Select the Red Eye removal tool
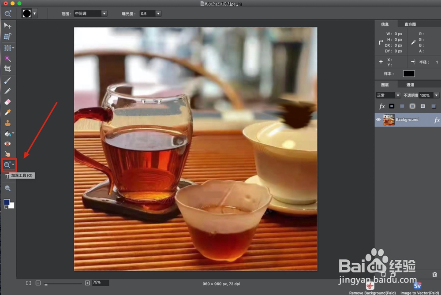The width and height of the screenshot is (441, 295). click(7, 144)
